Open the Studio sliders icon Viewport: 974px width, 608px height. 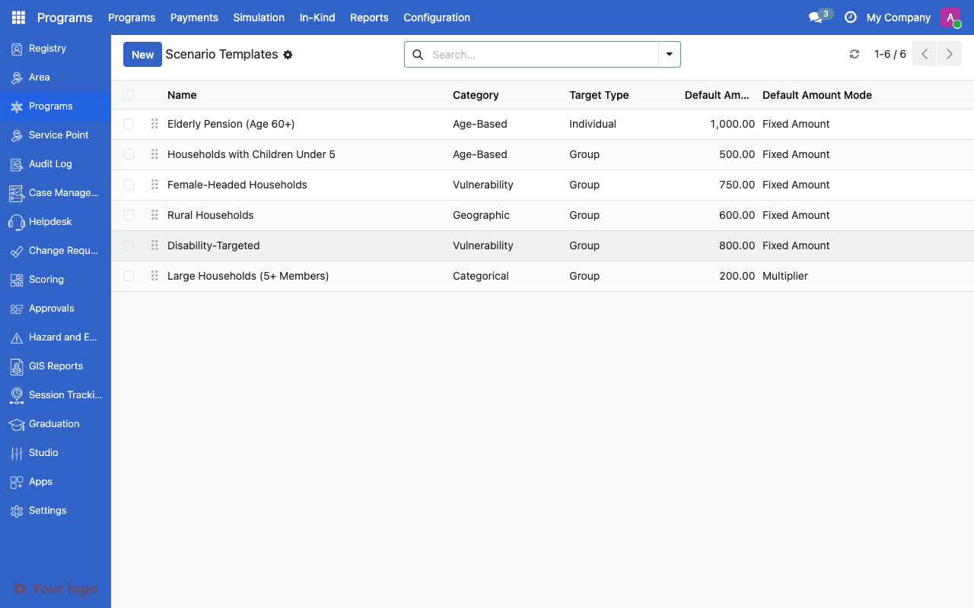click(17, 453)
